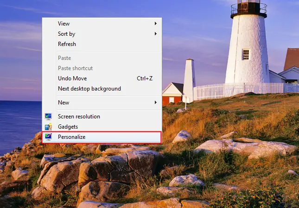The width and height of the screenshot is (299, 208).
Task: Choose Refresh from the context menu
Action: 102,44
